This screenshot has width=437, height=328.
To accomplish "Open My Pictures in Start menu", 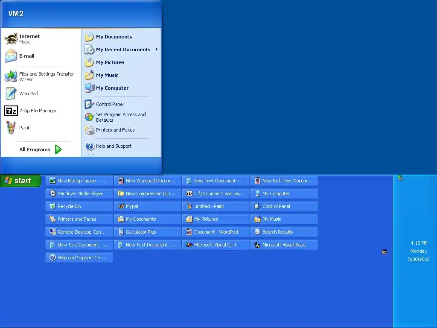I will 122,62.
